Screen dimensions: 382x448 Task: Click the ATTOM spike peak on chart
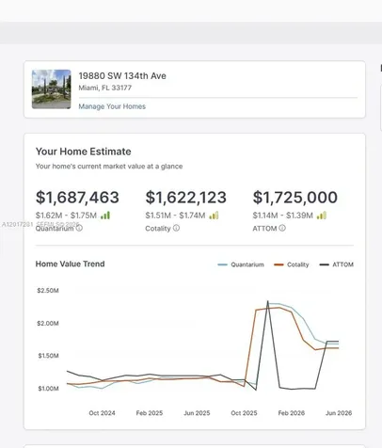click(267, 301)
